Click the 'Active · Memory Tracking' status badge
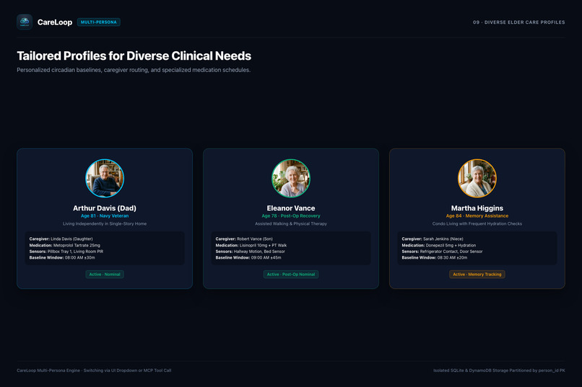Screen dimensions: 582x387 [x=477, y=275]
